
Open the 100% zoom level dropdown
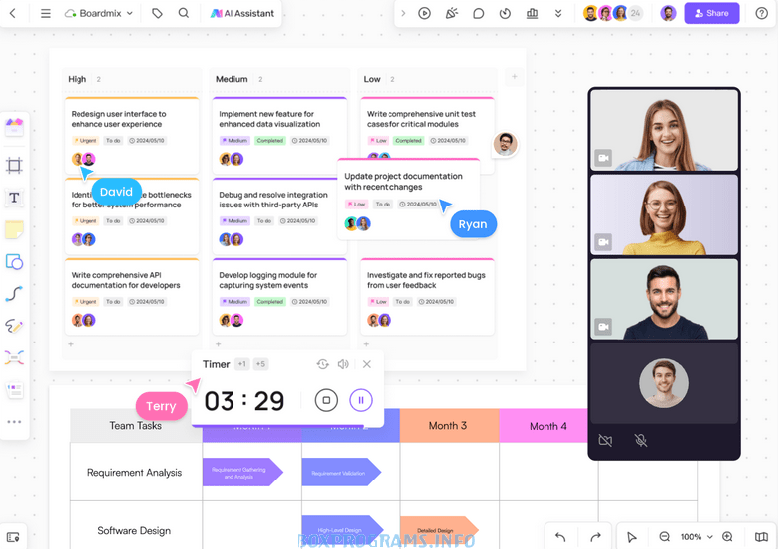[x=697, y=537]
